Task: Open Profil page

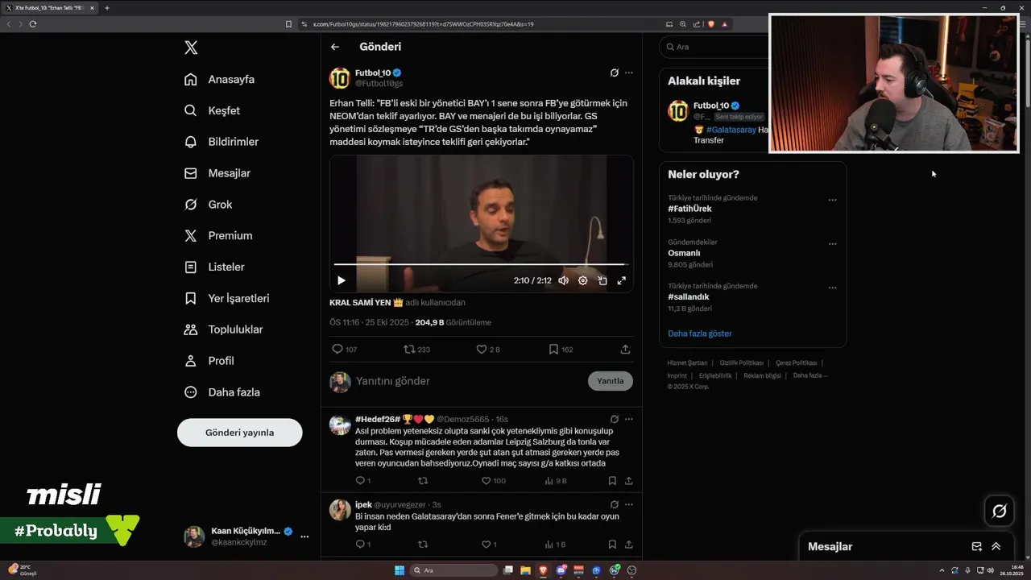Action: (x=208, y=361)
